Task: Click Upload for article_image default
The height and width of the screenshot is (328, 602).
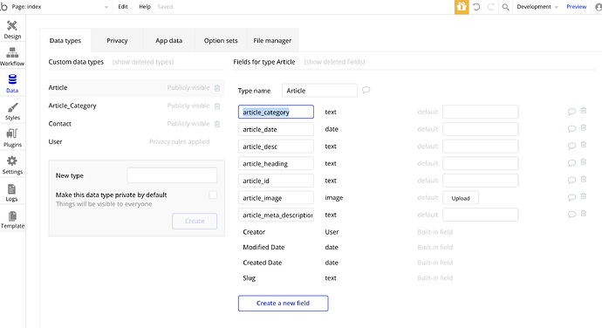Action: pos(461,198)
